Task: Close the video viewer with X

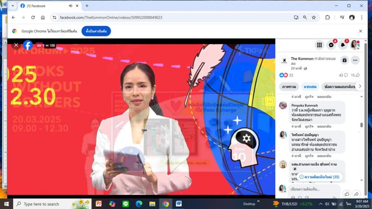Action: point(16,45)
